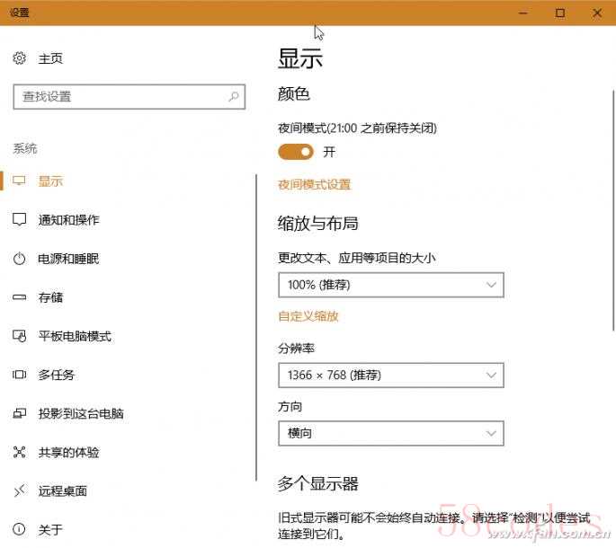Expand the 1366 × 768 resolution dropdown

pyautogui.click(x=390, y=375)
